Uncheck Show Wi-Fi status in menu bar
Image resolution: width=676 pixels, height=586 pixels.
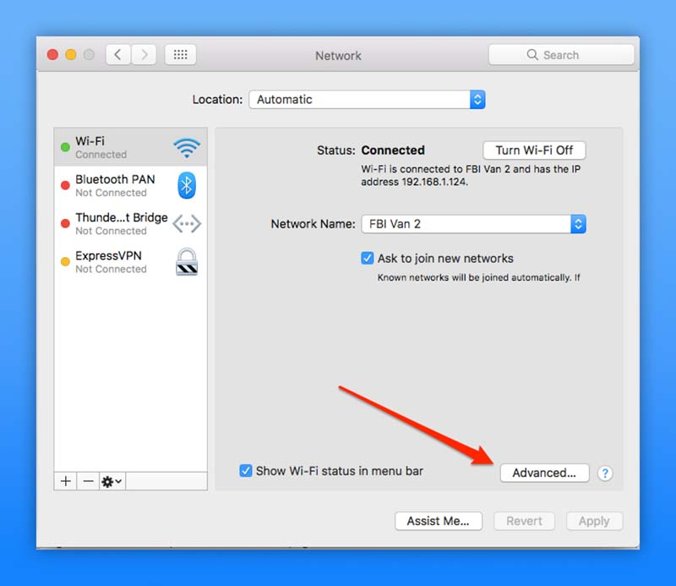coord(246,471)
